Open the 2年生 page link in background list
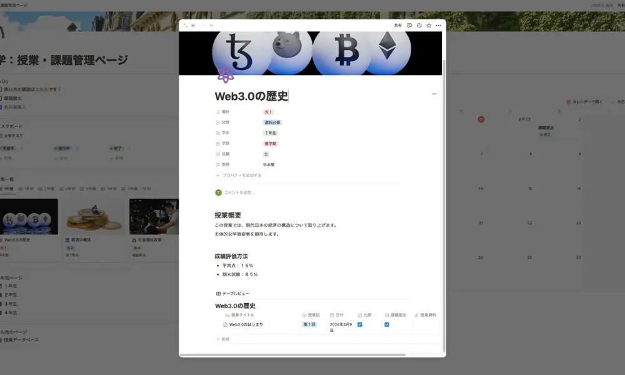The image size is (625, 375). coord(9,295)
